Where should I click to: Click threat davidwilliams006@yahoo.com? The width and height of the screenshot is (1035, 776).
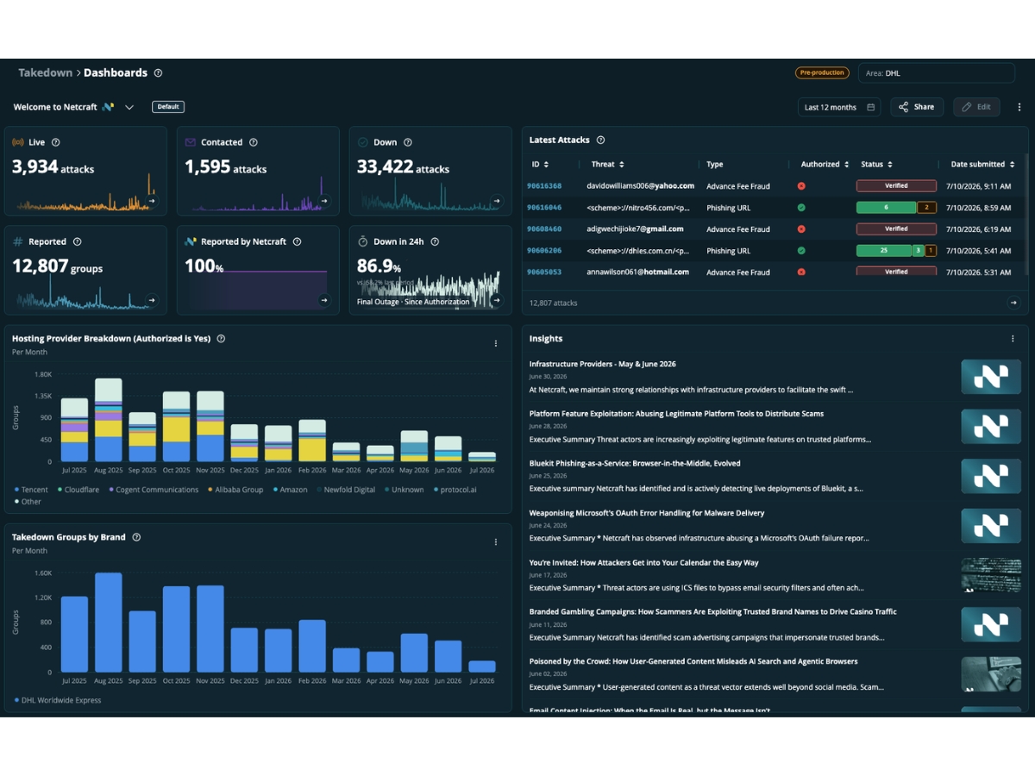click(641, 186)
